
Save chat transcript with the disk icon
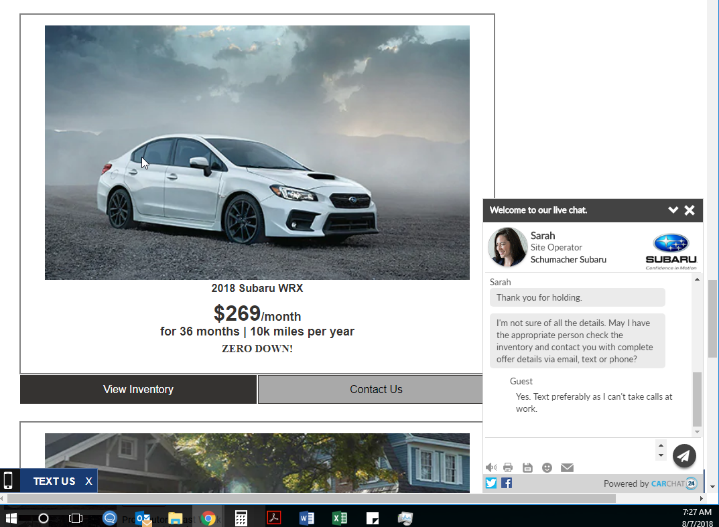(527, 467)
